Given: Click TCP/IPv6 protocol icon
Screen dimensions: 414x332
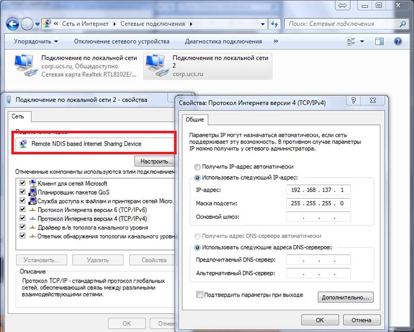Looking at the screenshot, I should coord(32,210).
